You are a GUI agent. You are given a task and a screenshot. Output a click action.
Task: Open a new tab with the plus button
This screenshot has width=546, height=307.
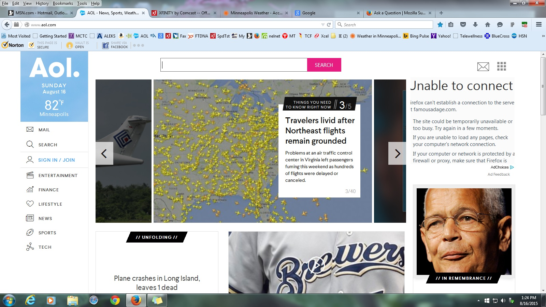(441, 13)
